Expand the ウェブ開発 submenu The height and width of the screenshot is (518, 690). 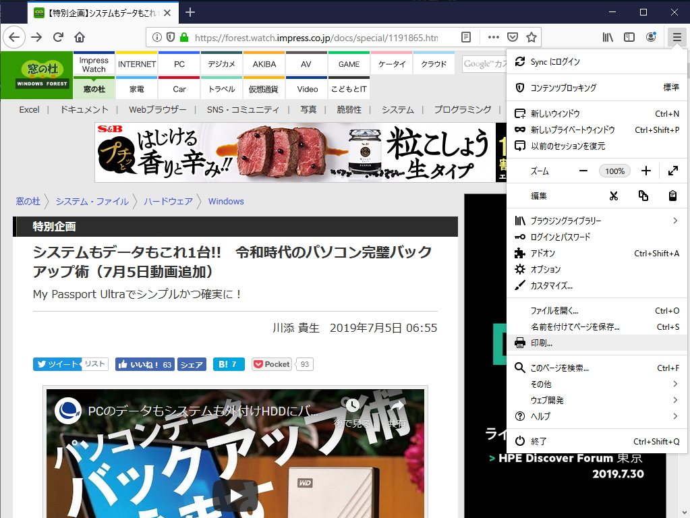[594, 400]
